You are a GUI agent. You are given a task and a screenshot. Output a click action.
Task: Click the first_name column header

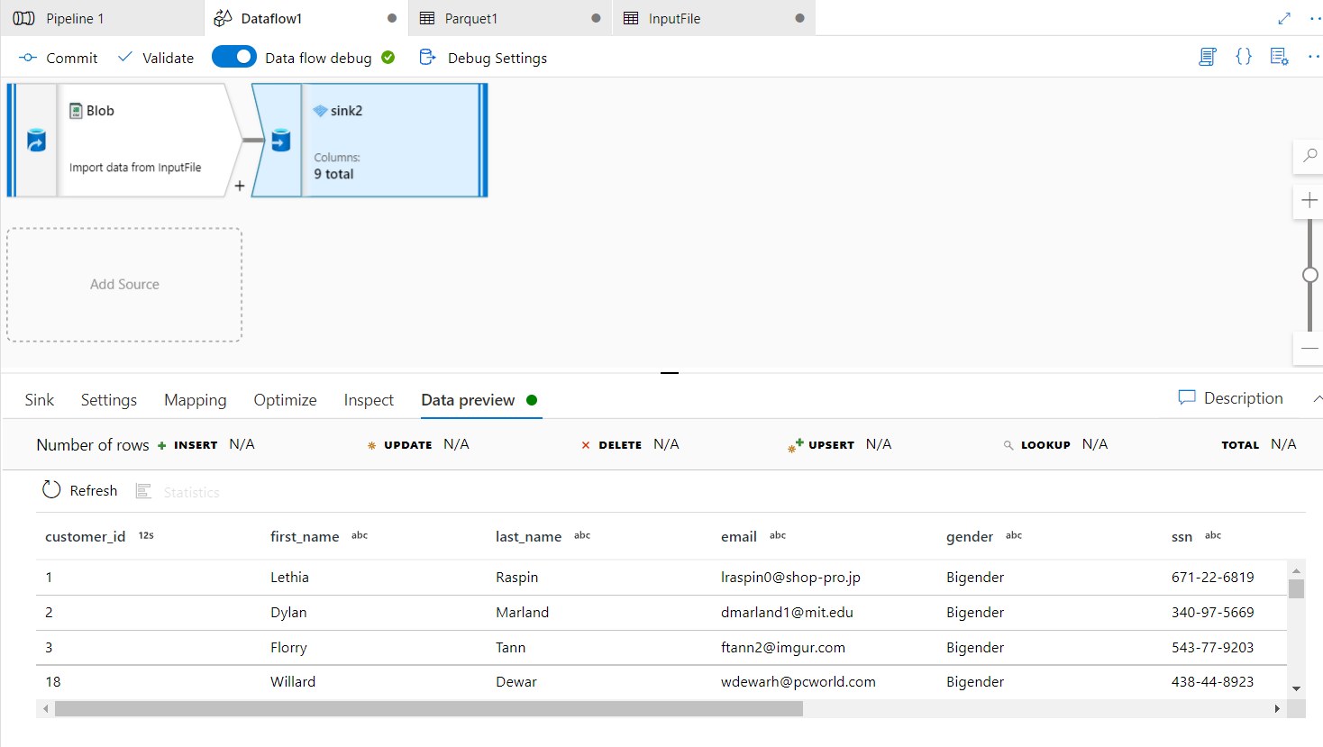pos(305,536)
